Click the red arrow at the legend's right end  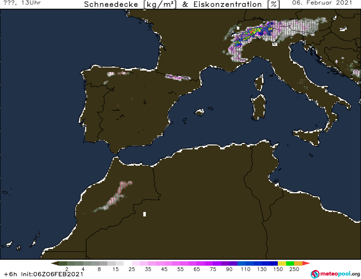[306, 263]
